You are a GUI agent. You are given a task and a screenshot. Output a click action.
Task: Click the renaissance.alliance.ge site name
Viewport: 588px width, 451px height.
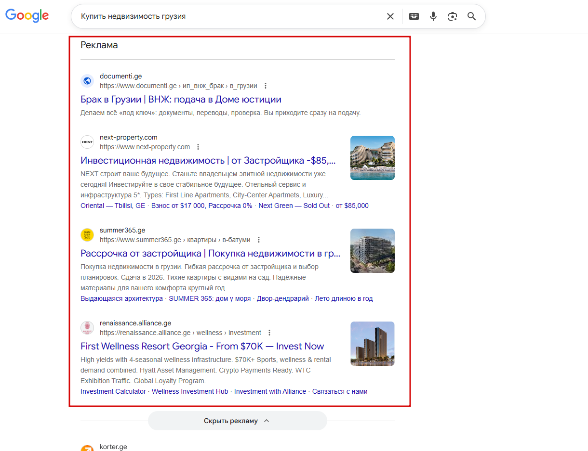pyautogui.click(x=135, y=323)
